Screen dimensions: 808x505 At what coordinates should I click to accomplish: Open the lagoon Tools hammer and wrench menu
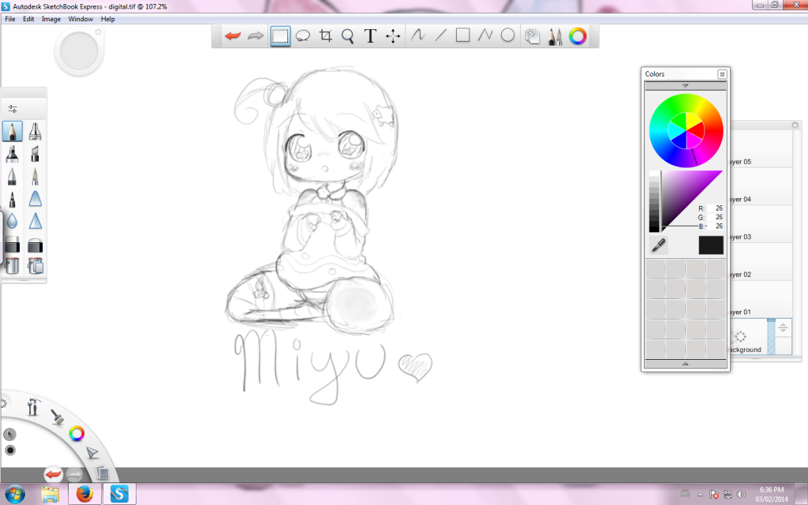click(33, 406)
